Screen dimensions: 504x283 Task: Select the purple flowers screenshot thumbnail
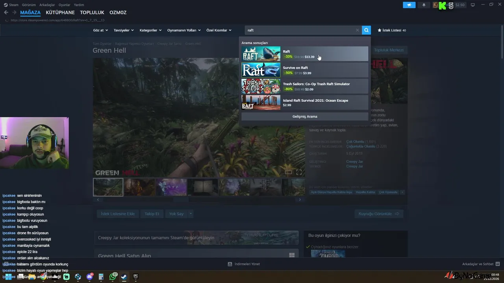click(x=171, y=187)
